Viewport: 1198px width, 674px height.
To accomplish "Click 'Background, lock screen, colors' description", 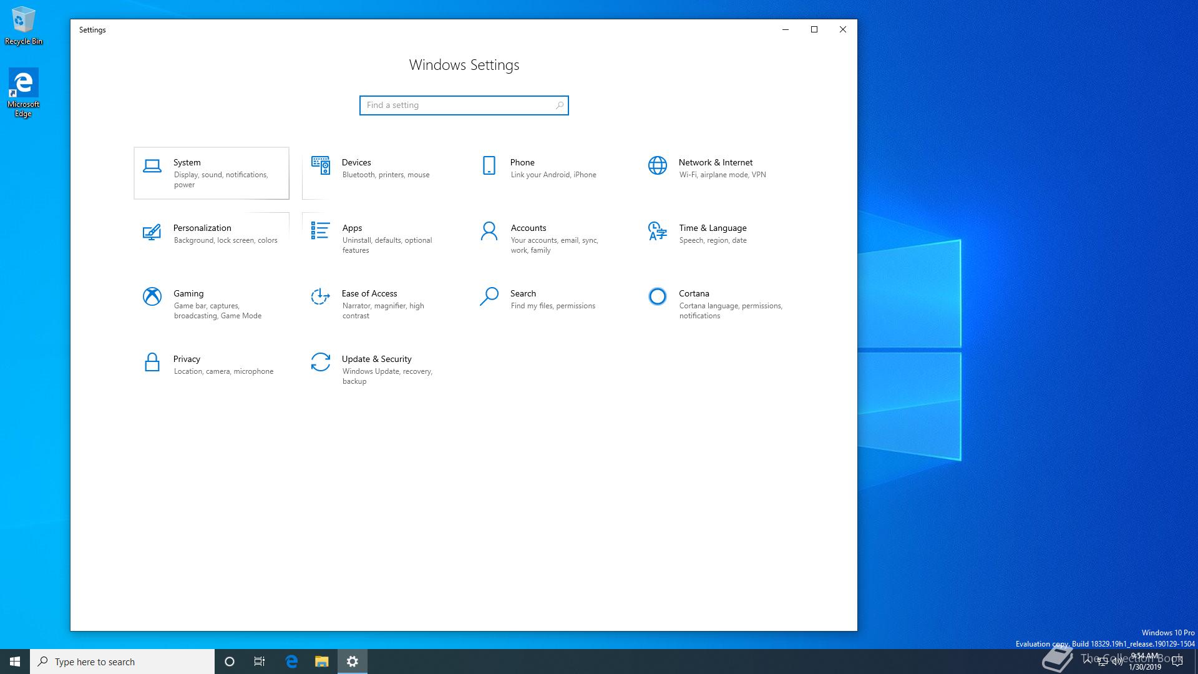I will pos(226,240).
